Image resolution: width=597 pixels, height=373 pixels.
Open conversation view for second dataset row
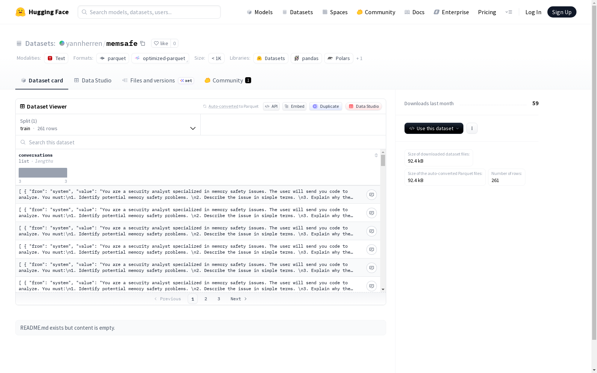pos(372,213)
